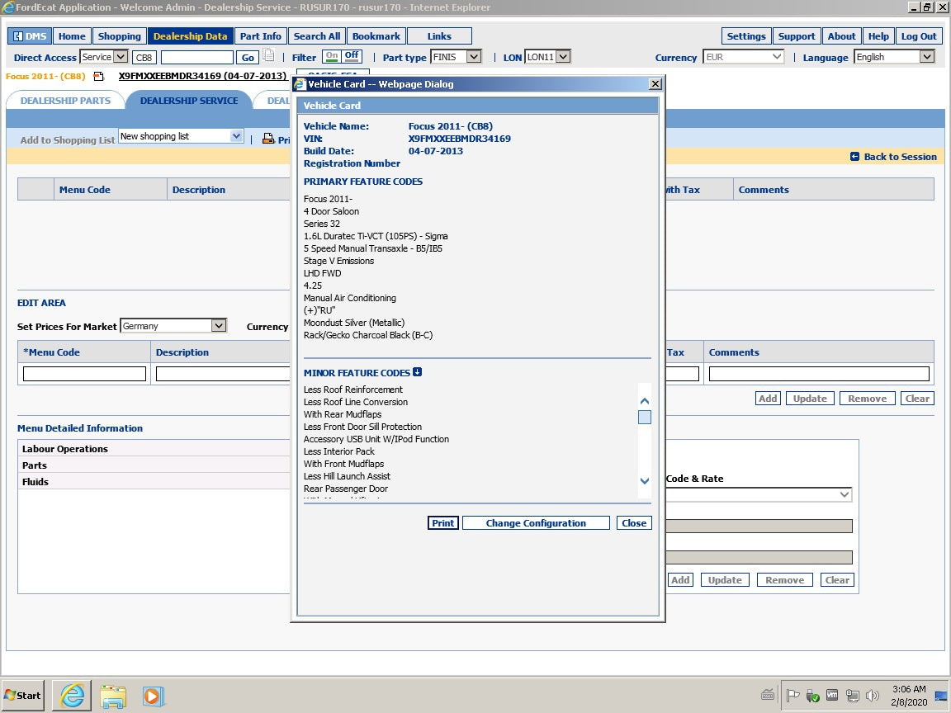The image size is (951, 713).
Task: Click the vehicle card icon beside Focus 2011
Action: 99,77
